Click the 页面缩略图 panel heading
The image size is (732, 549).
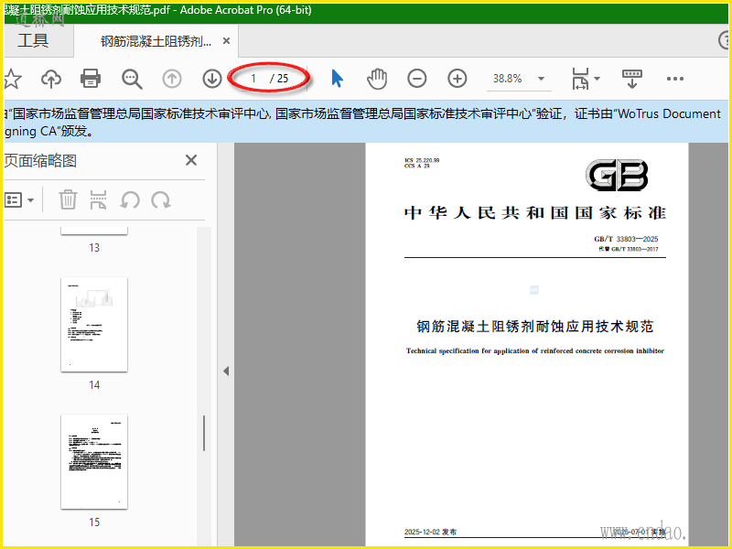pos(40,161)
